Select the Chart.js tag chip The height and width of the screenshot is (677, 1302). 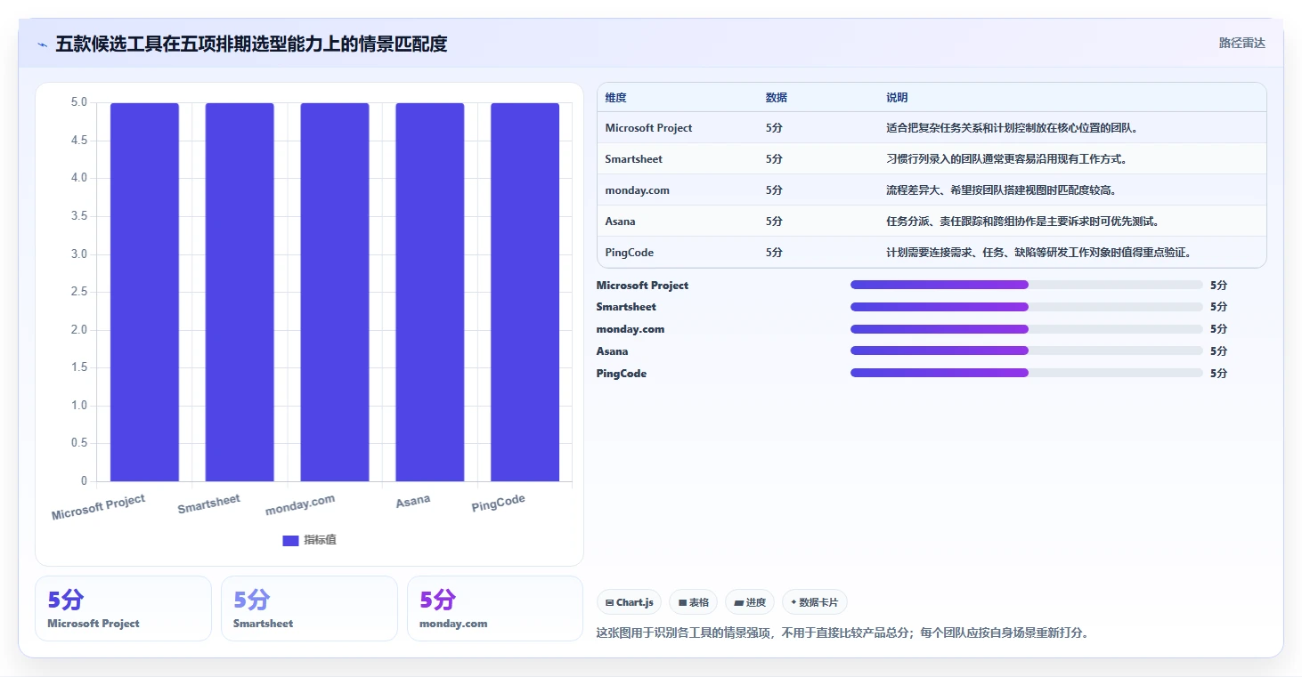[629, 602]
